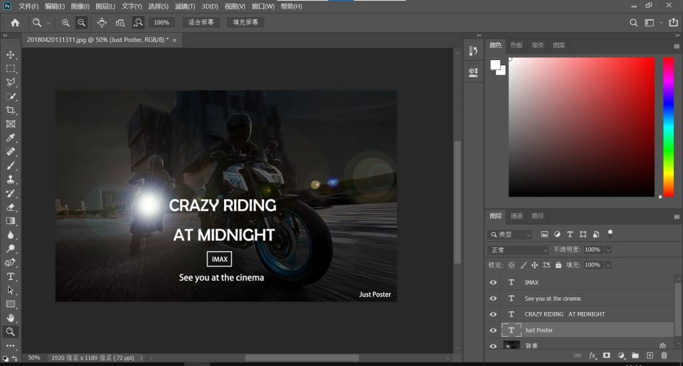
Task: Open the layer style fx menu
Action: [592, 356]
